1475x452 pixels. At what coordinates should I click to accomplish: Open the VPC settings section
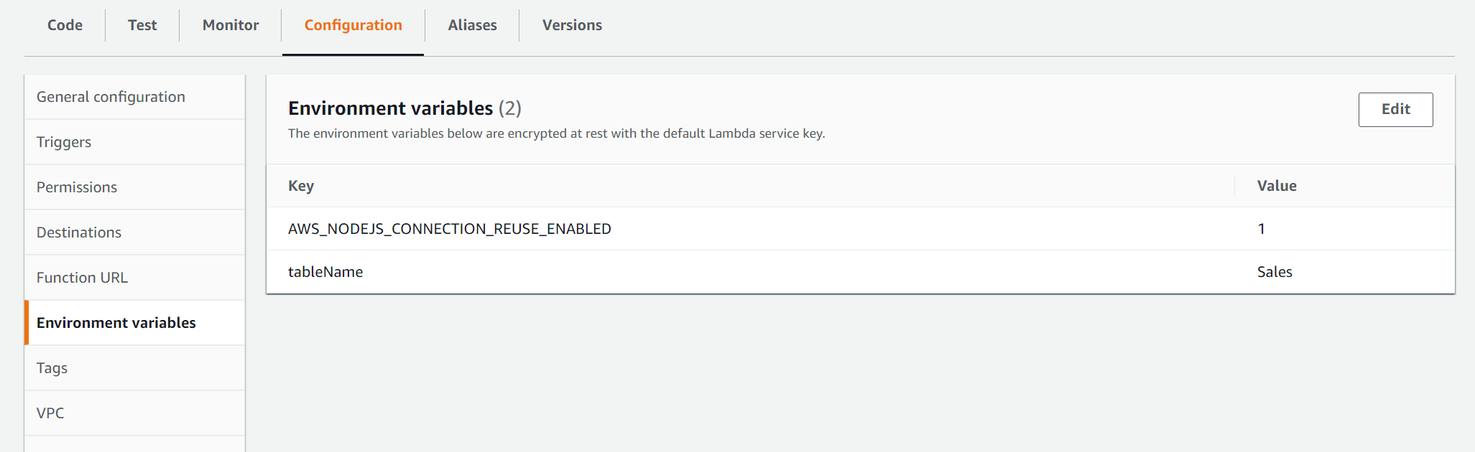(x=50, y=413)
